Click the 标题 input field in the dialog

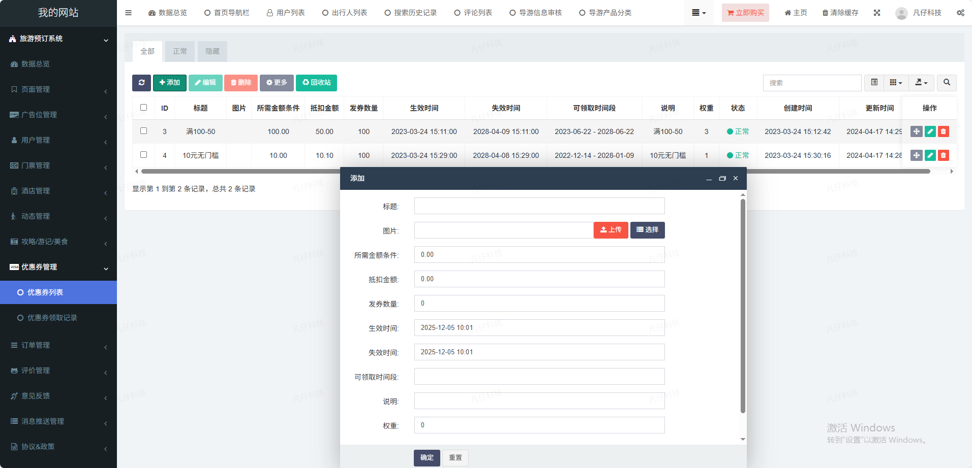[539, 206]
